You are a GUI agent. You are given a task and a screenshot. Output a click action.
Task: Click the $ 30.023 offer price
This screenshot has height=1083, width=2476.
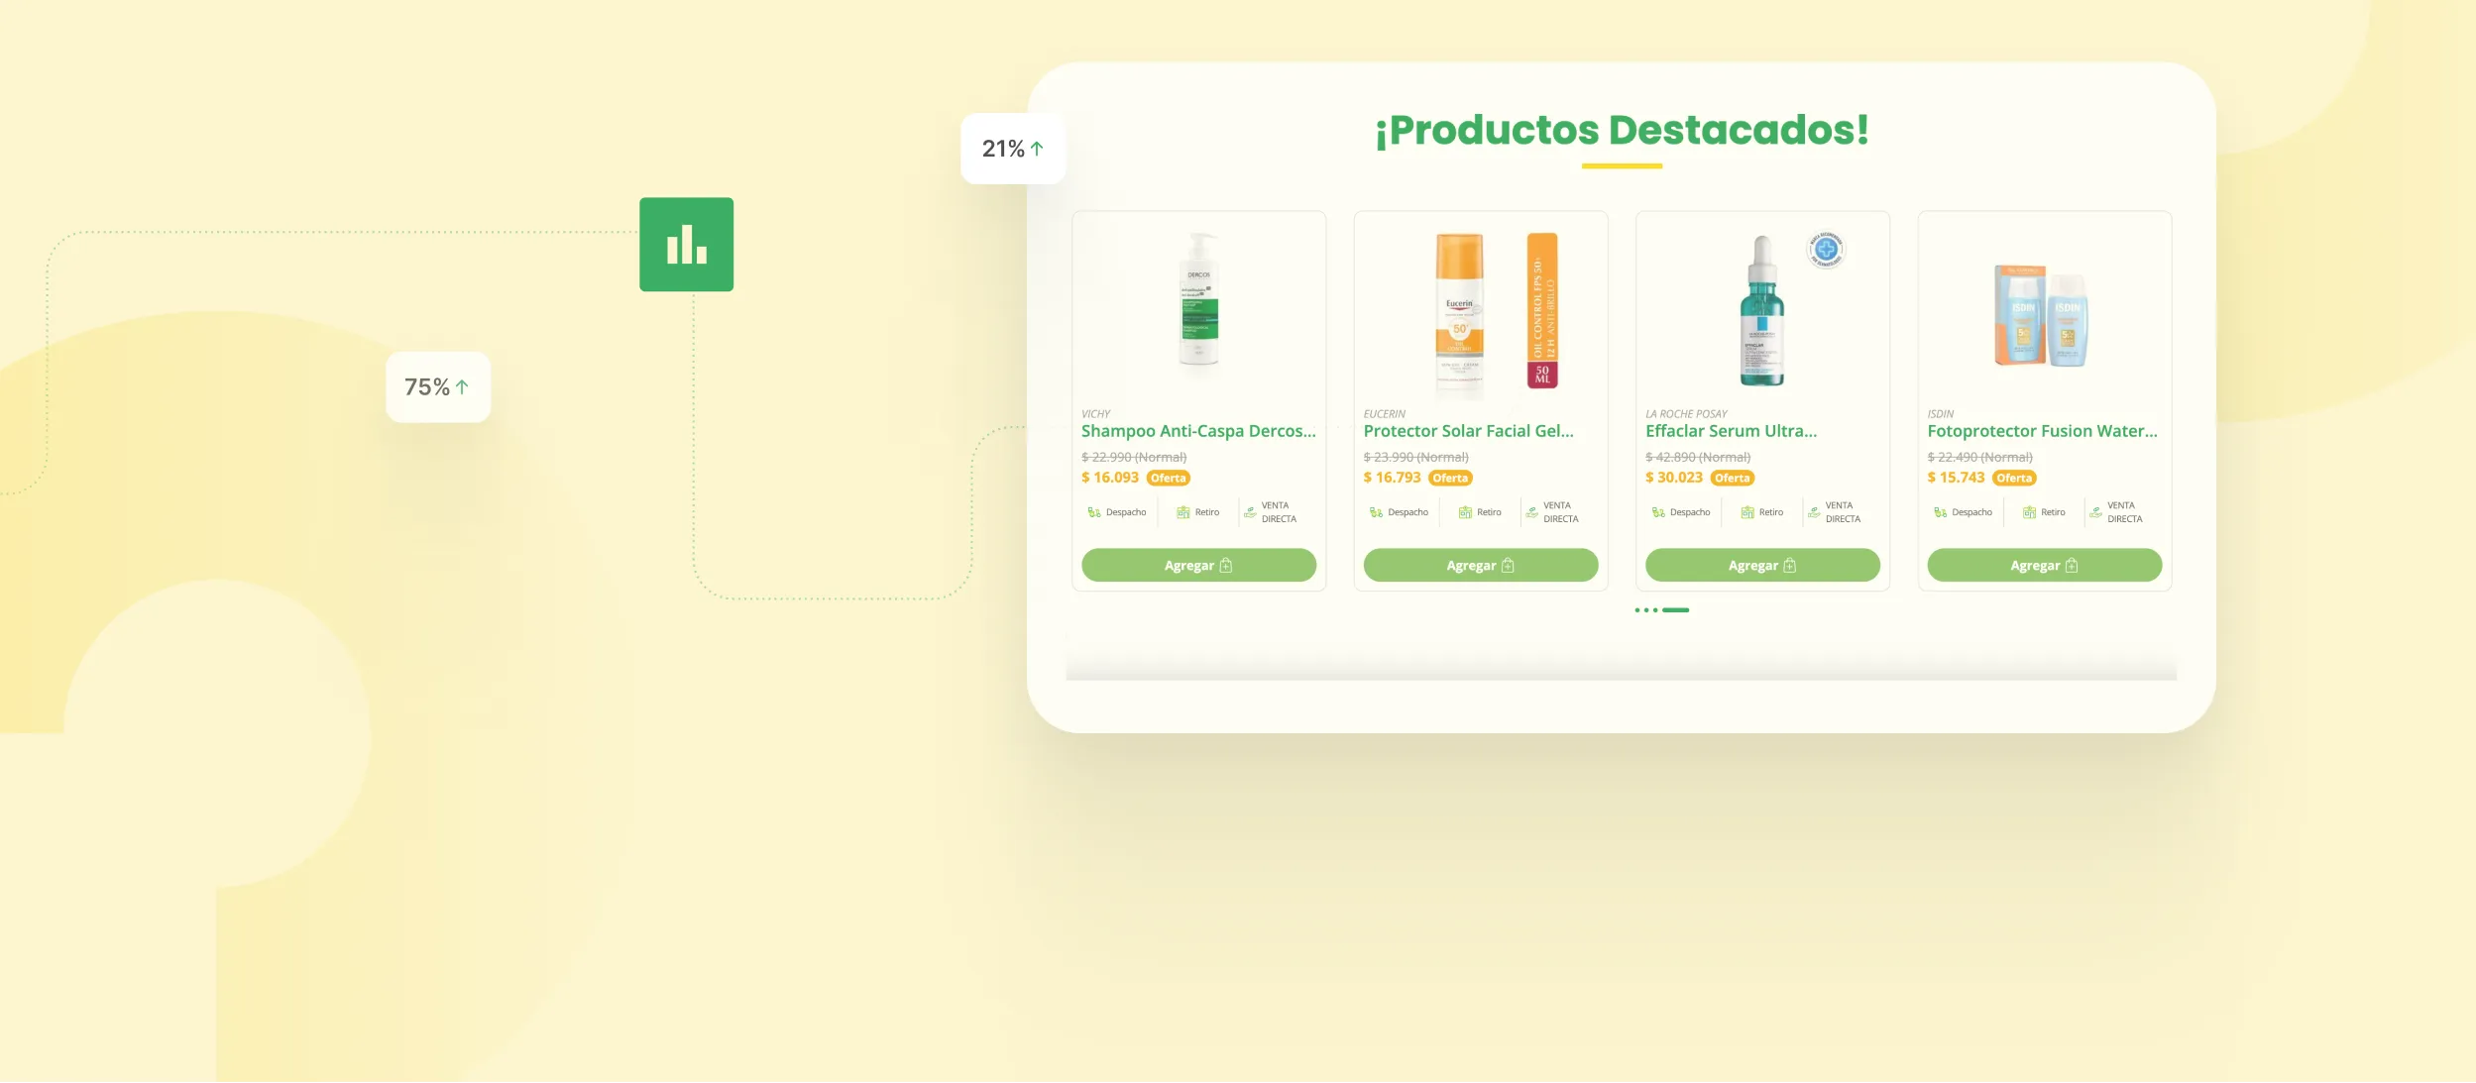[1674, 478]
